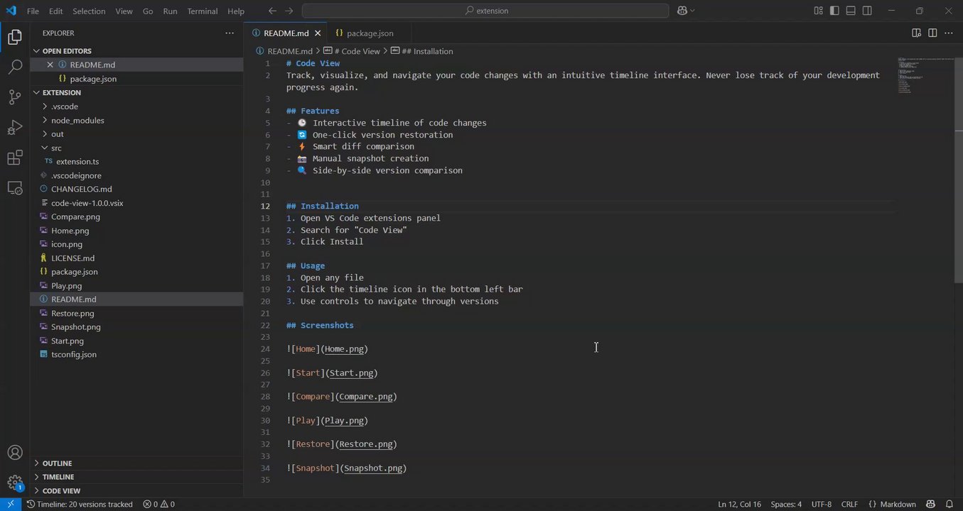
Task: Click the '# Code View' breadcrumb
Action: coord(352,51)
